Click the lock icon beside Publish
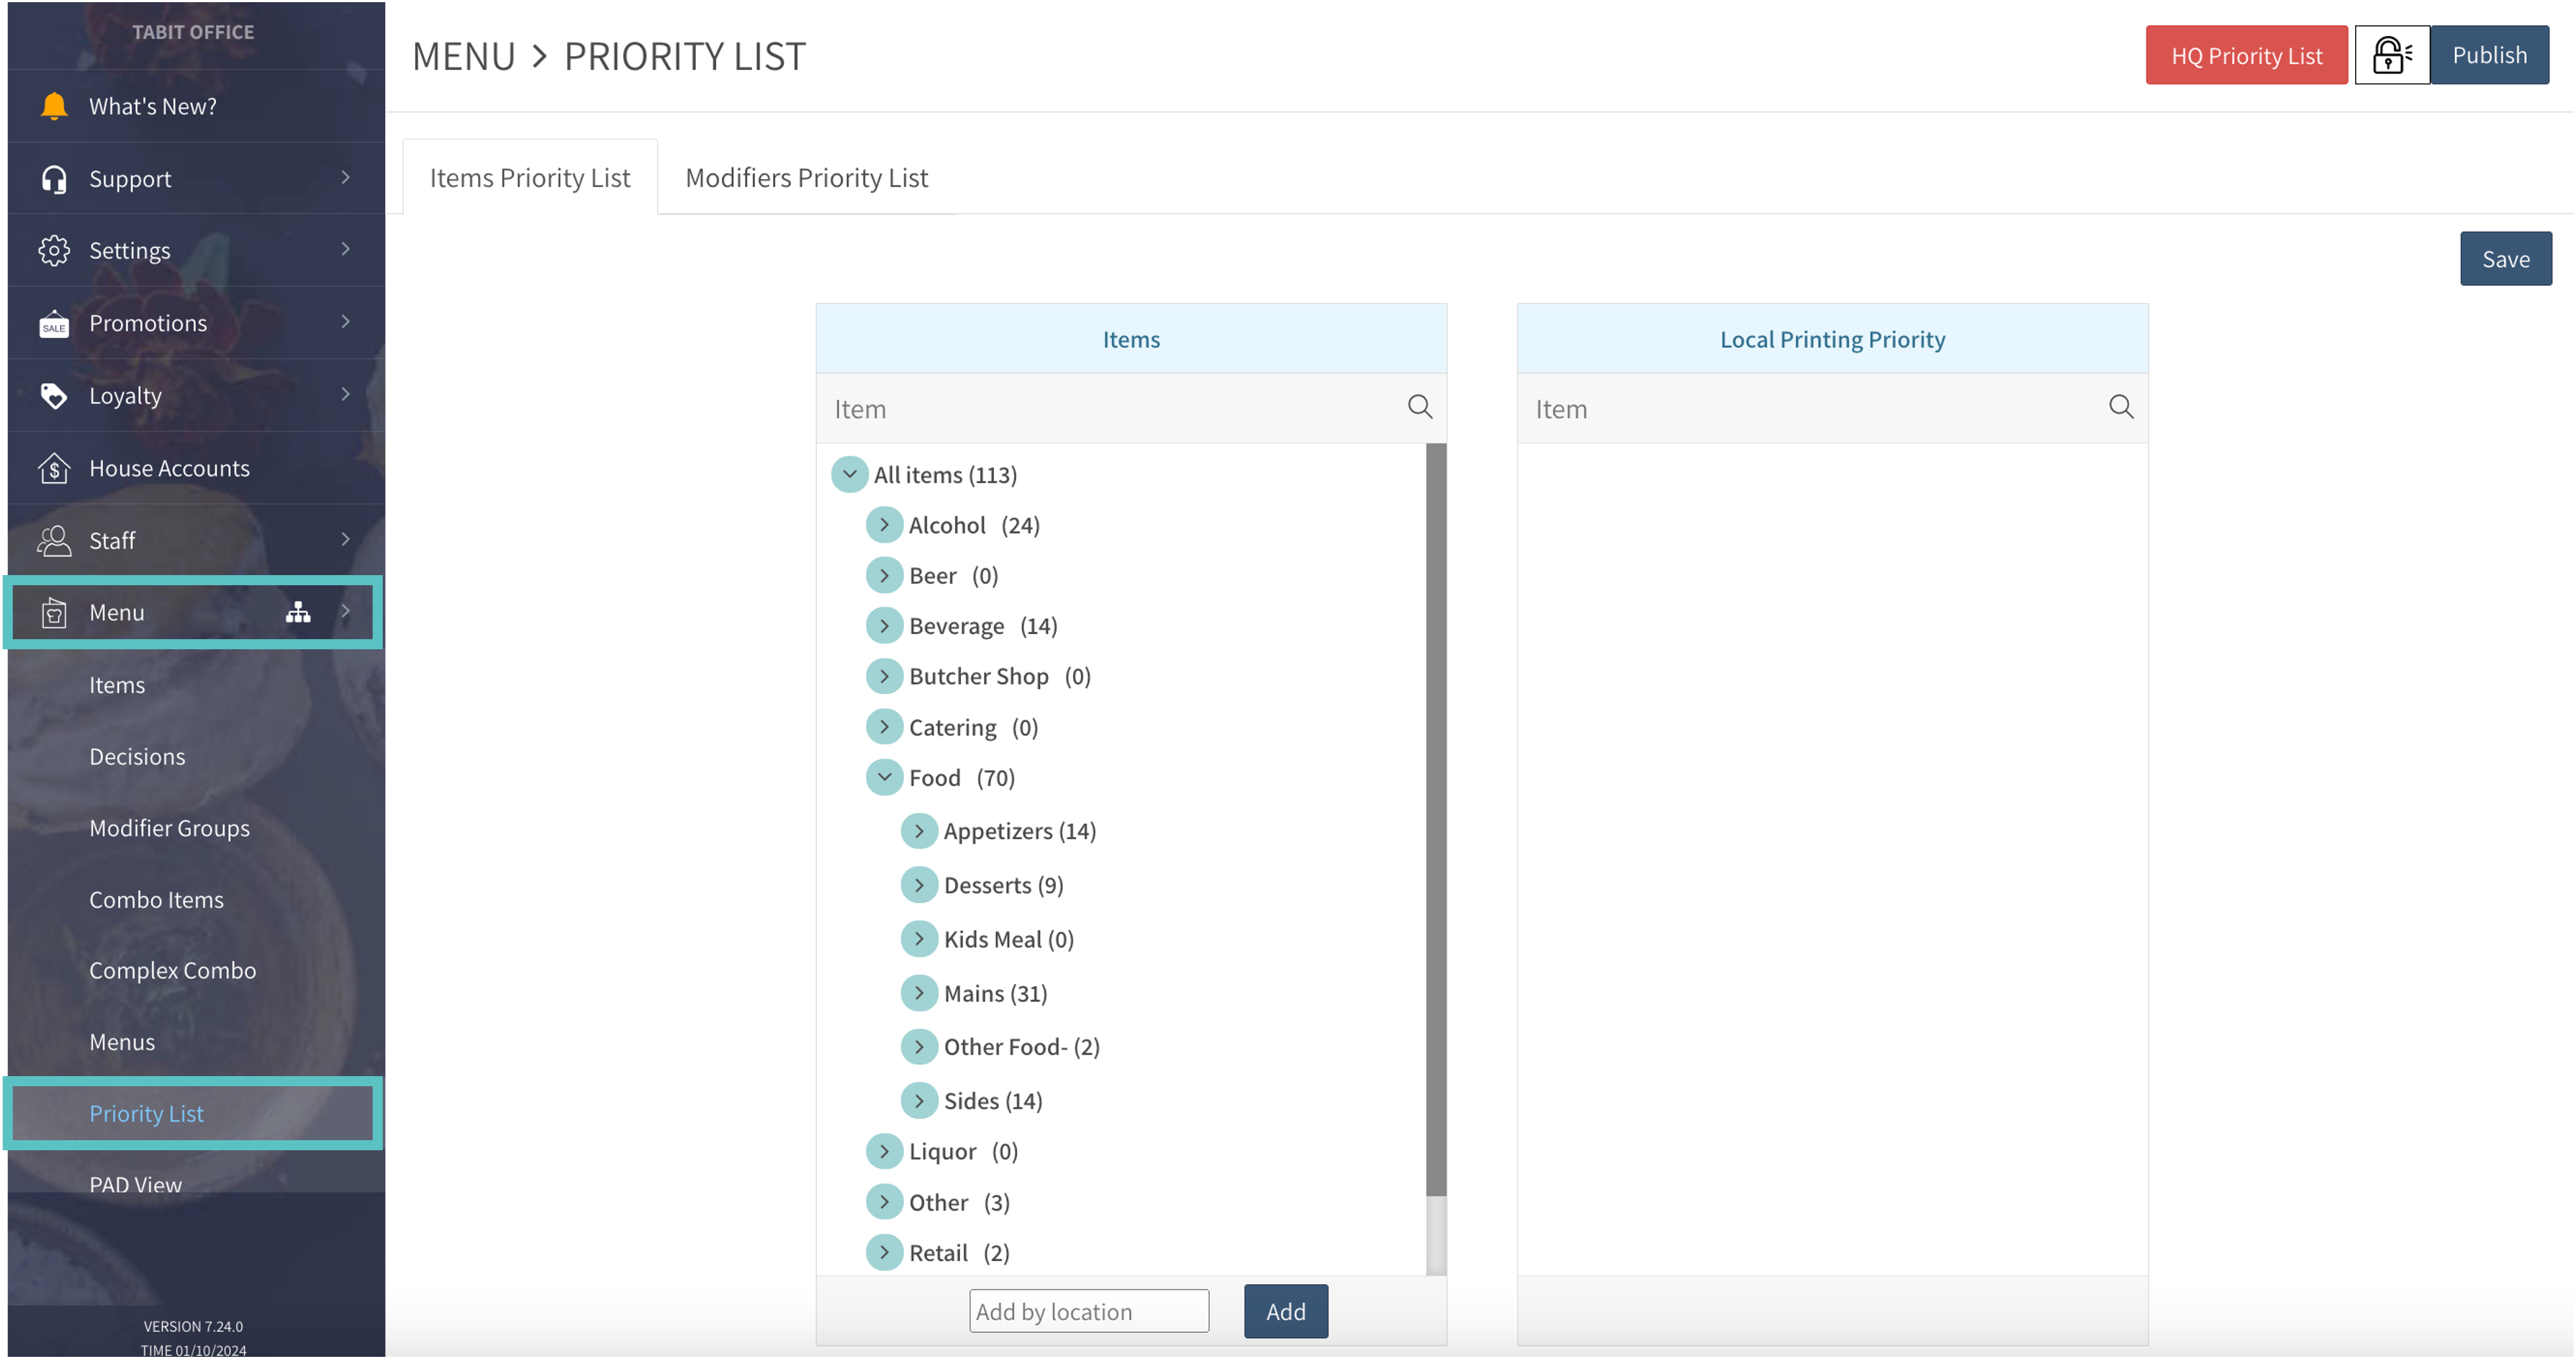Image resolution: width=2576 pixels, height=1359 pixels. coord(2392,55)
